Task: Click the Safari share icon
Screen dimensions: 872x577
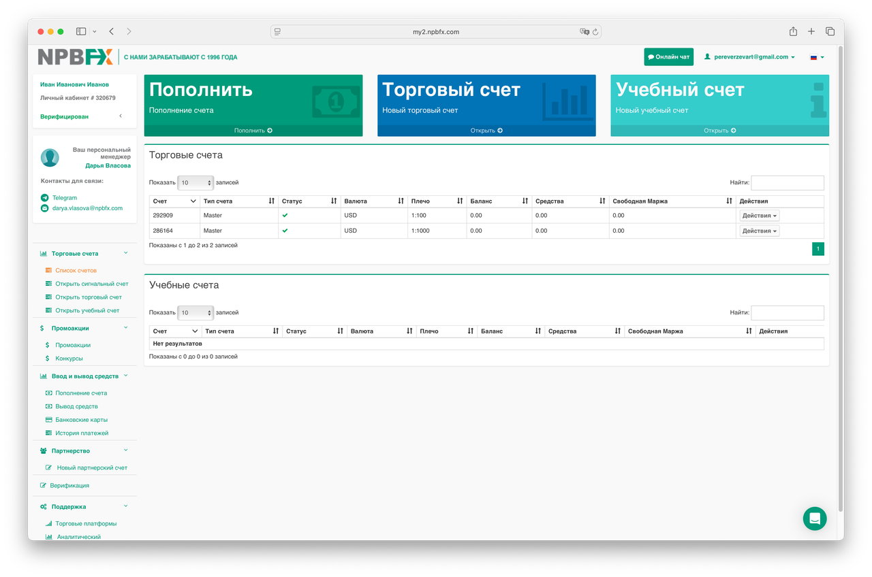Action: [793, 31]
